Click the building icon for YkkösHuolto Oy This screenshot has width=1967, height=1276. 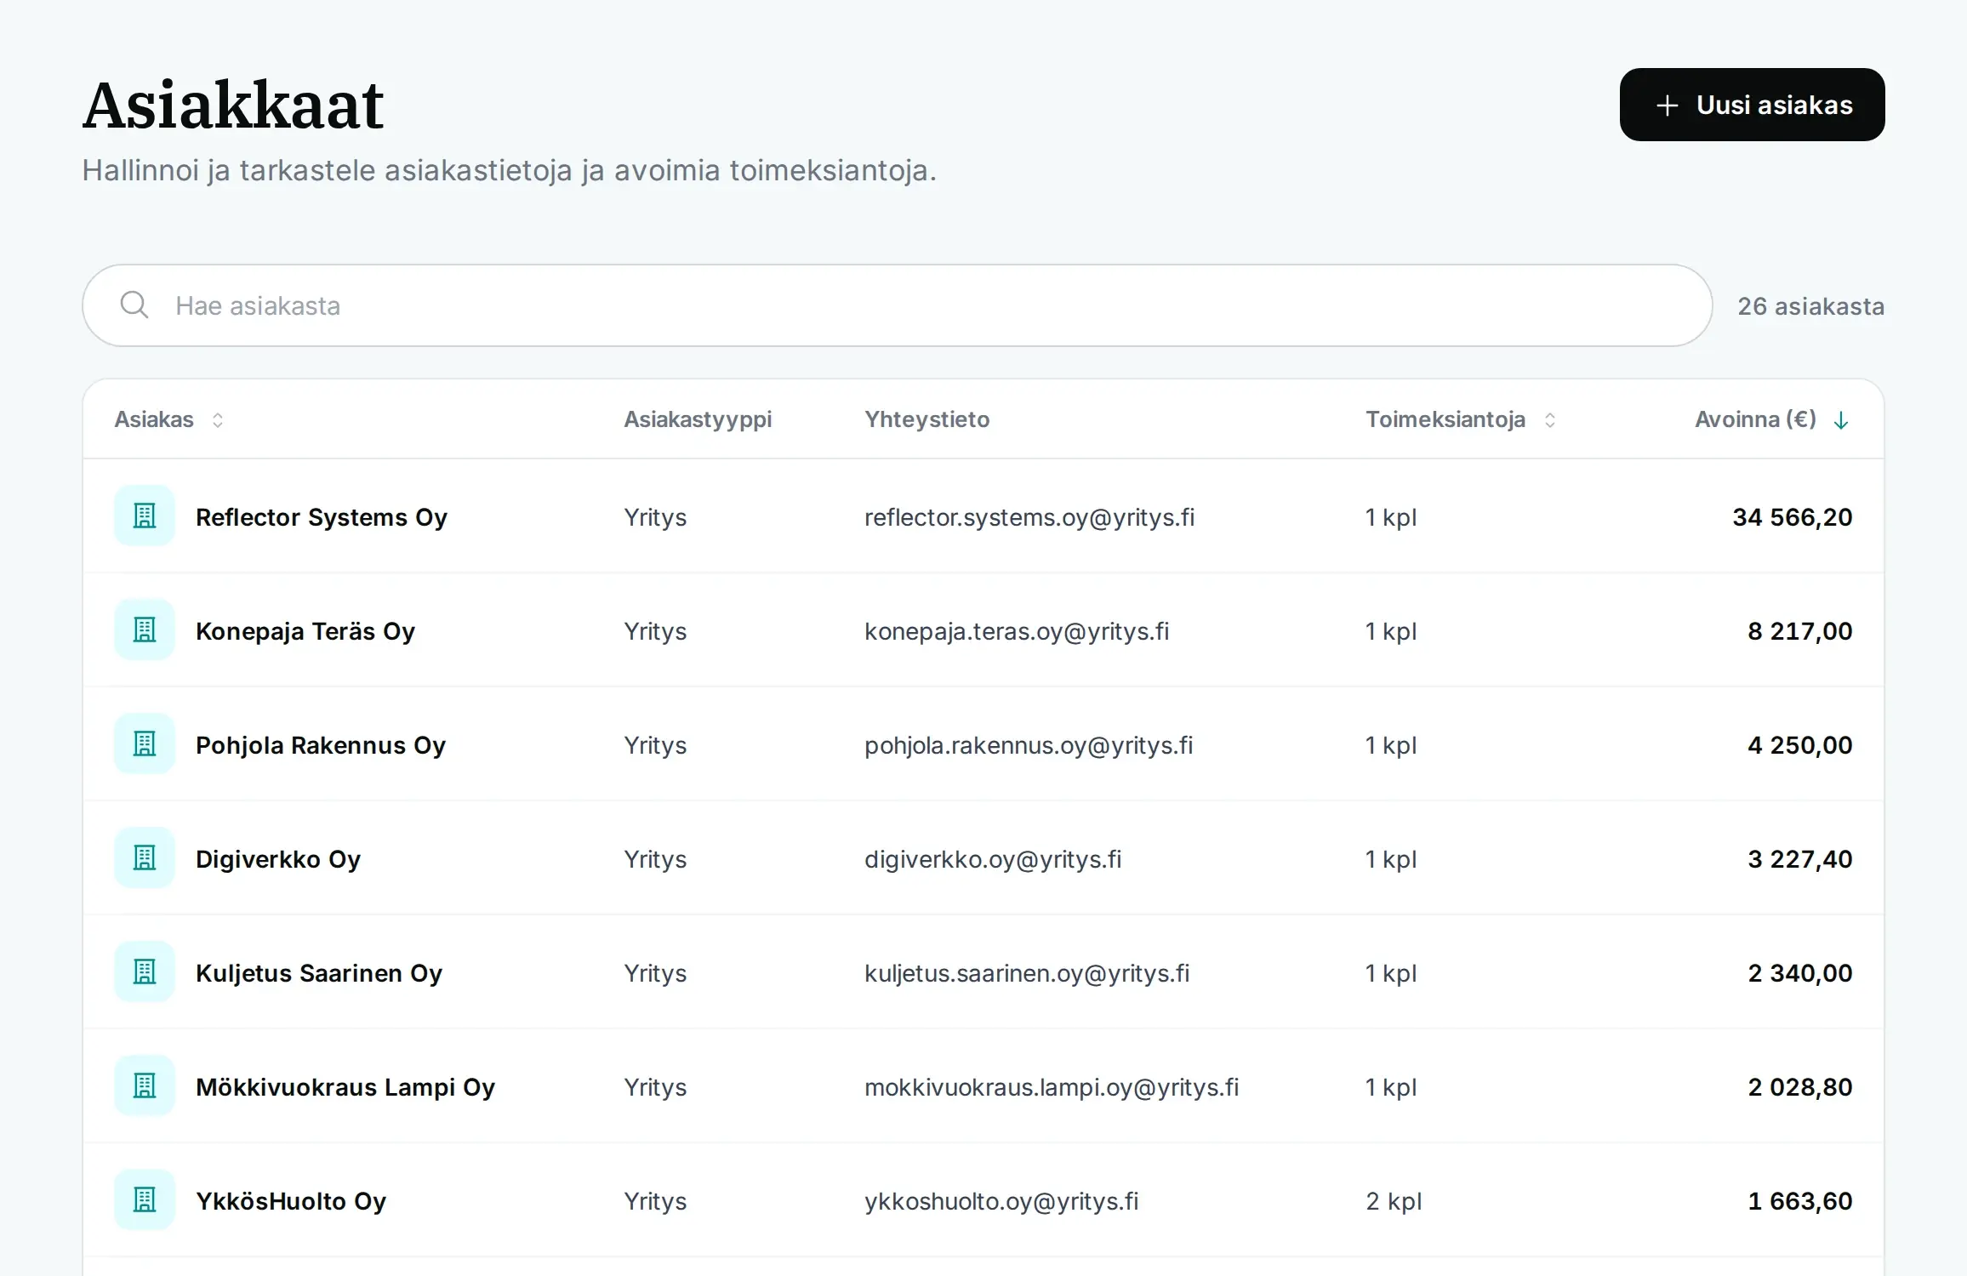145,1199
